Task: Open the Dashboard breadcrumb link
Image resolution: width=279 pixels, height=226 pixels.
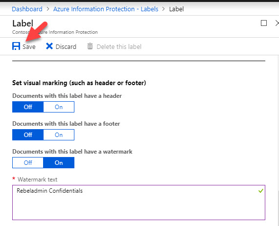Action: (x=27, y=9)
